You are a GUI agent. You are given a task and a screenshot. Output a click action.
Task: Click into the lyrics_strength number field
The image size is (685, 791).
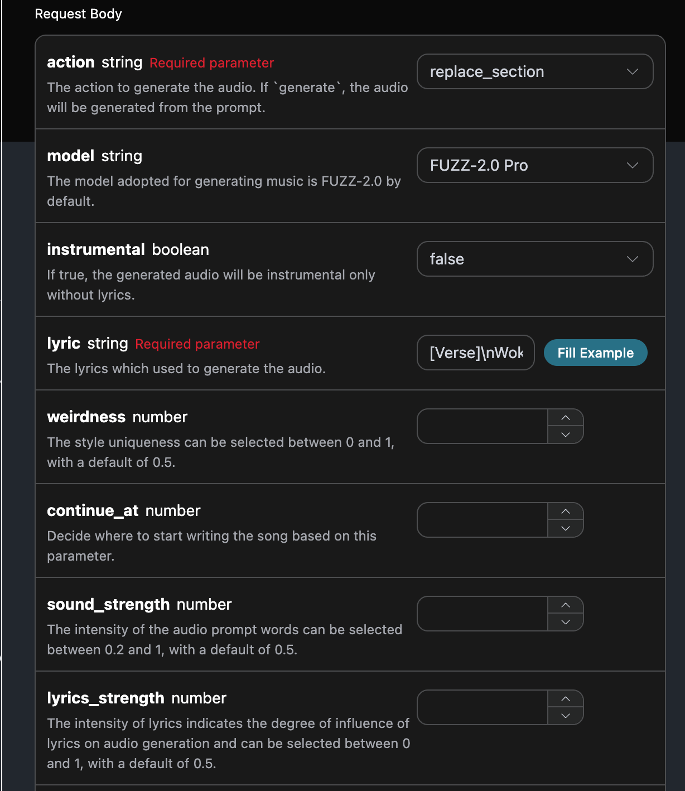pos(483,707)
